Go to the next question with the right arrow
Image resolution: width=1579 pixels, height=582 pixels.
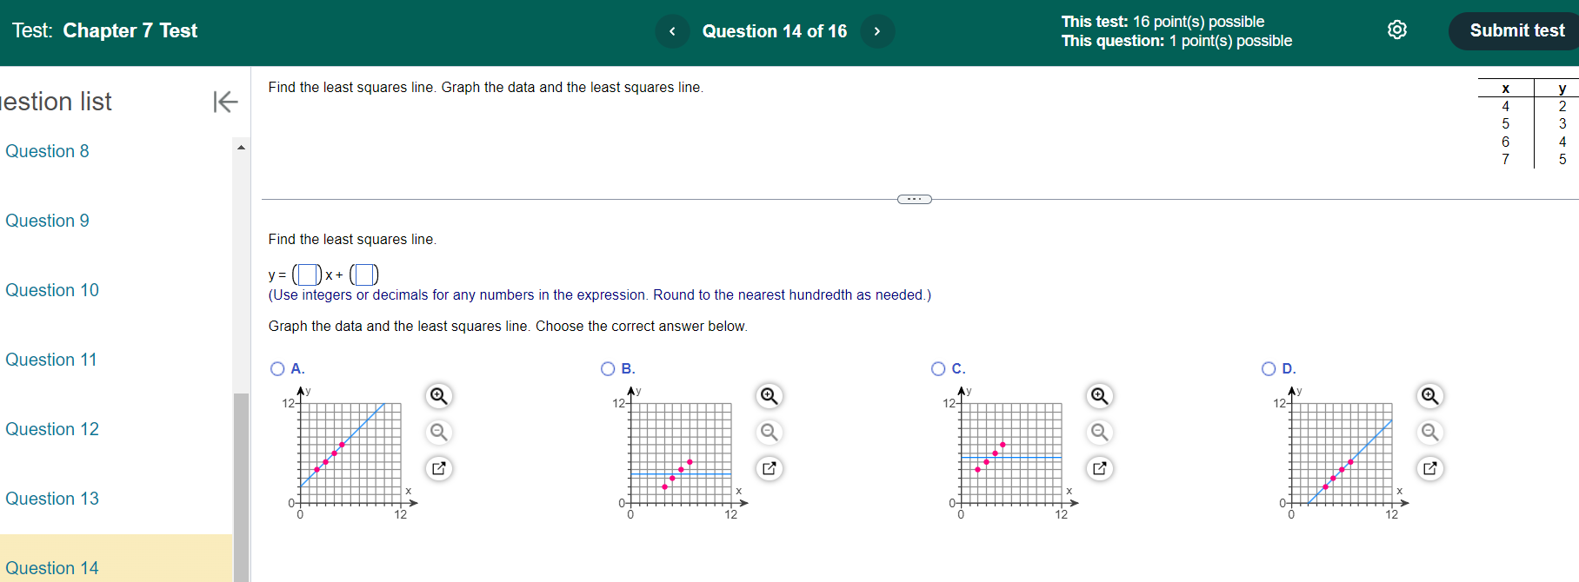pos(877,30)
